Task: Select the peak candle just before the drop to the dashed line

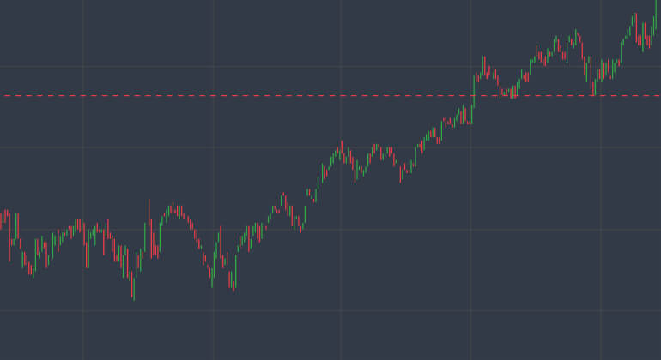Action: click(x=577, y=39)
